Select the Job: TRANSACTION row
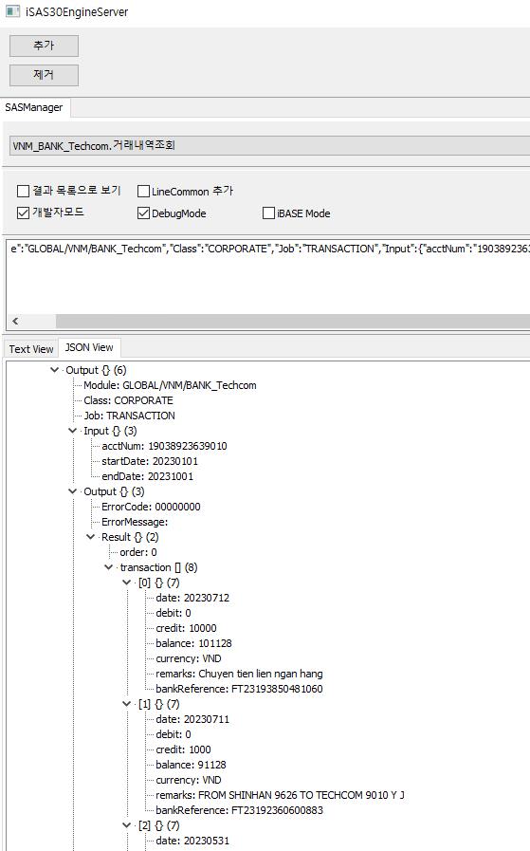The height and width of the screenshot is (851, 530). [129, 416]
